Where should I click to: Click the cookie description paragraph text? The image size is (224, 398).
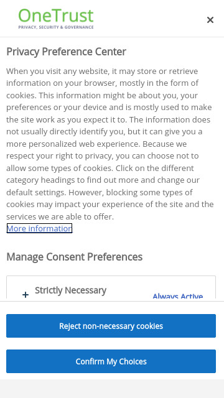pos(110,144)
